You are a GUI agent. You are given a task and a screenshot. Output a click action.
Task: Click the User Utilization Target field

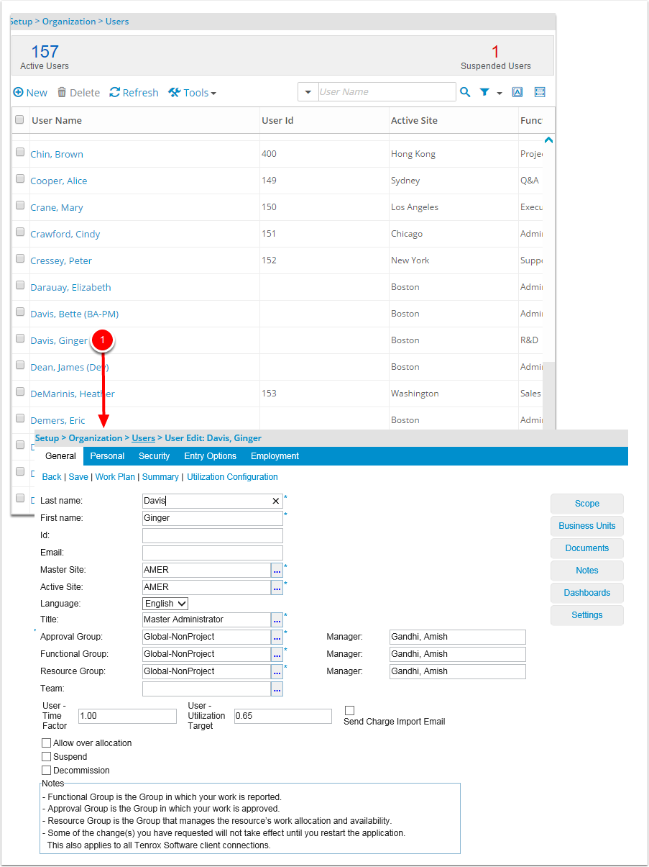tap(283, 716)
